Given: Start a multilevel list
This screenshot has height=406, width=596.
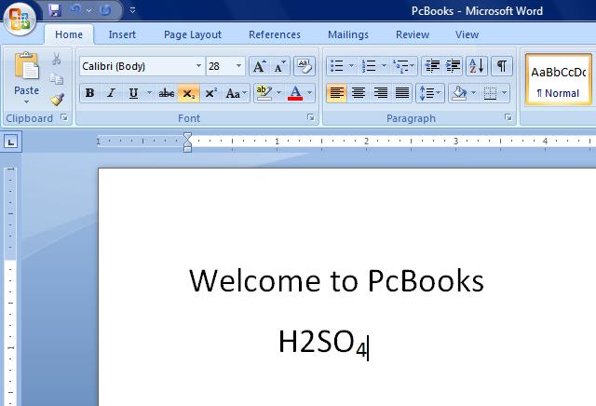Looking at the screenshot, I should pos(400,66).
